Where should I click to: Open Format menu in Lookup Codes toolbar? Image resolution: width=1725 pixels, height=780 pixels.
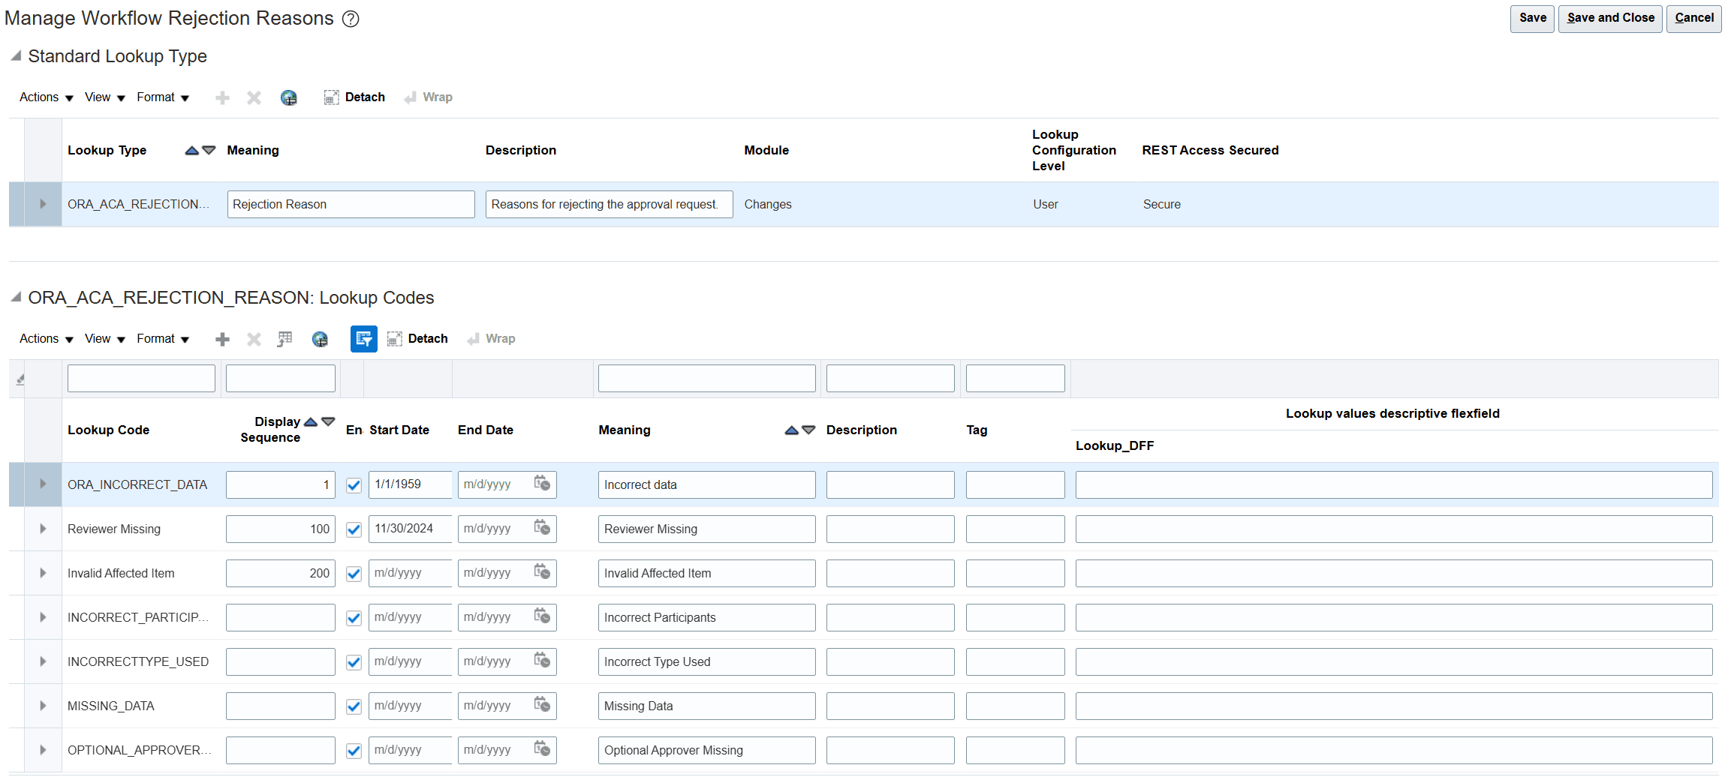[x=163, y=339]
